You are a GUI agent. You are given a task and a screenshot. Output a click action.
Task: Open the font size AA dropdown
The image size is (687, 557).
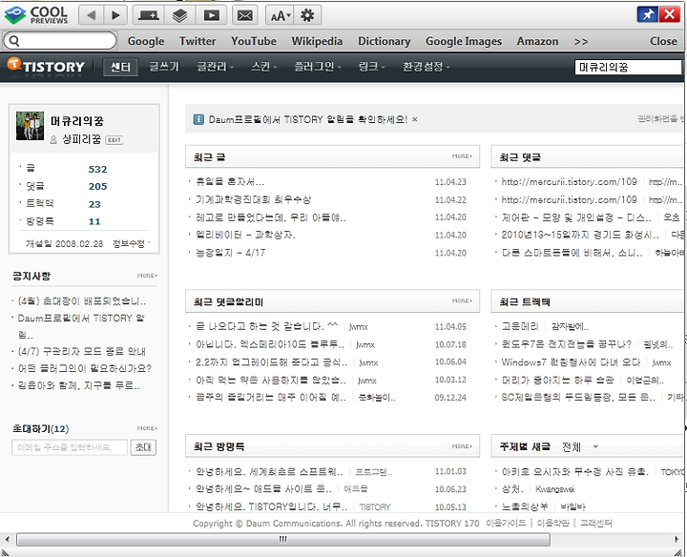(x=280, y=16)
